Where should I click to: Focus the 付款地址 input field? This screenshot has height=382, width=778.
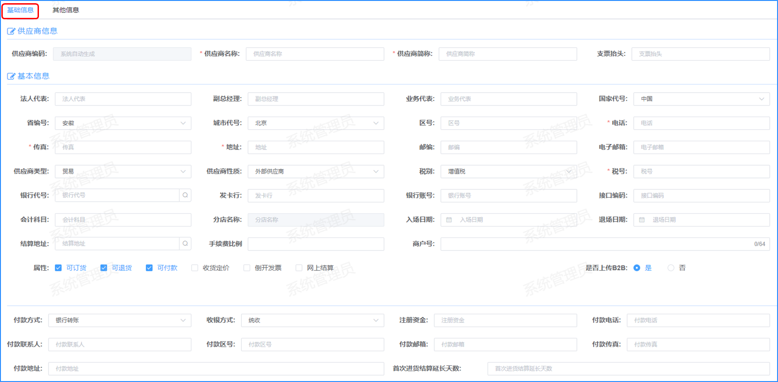(216, 369)
